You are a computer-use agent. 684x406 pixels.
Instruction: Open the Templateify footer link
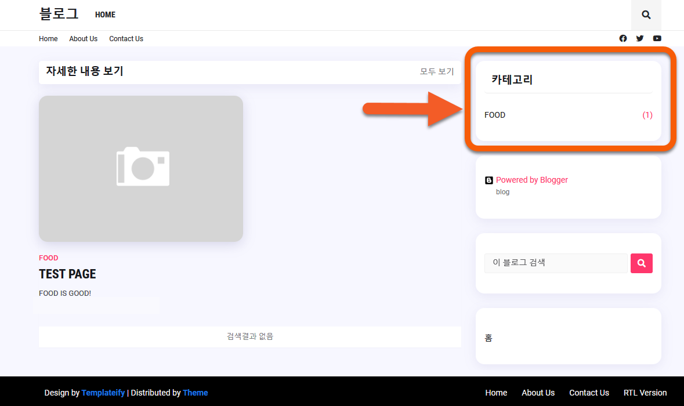(103, 393)
